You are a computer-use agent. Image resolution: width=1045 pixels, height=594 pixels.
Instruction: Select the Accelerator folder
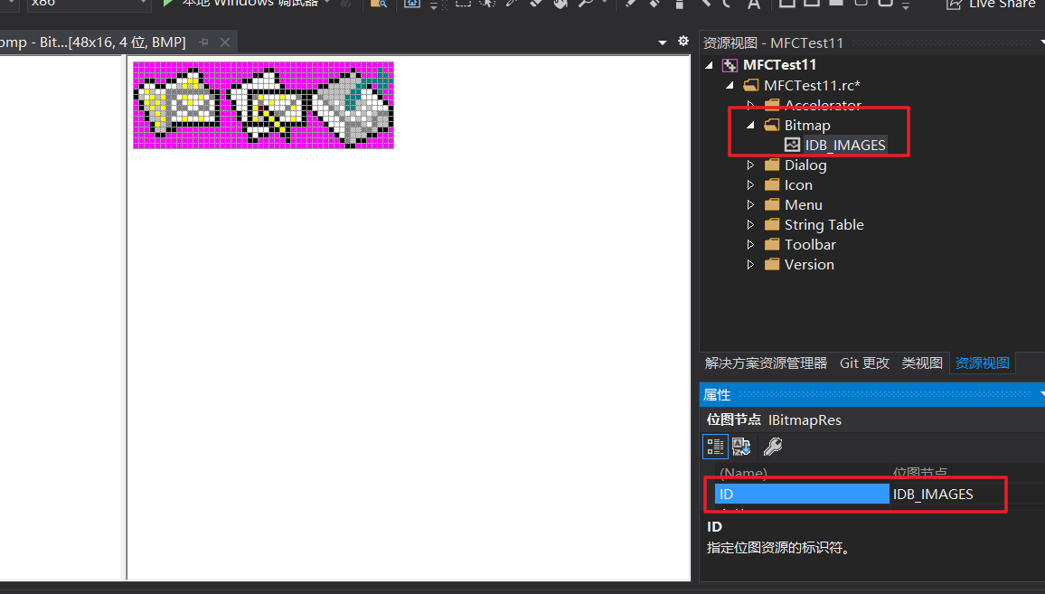tap(823, 105)
